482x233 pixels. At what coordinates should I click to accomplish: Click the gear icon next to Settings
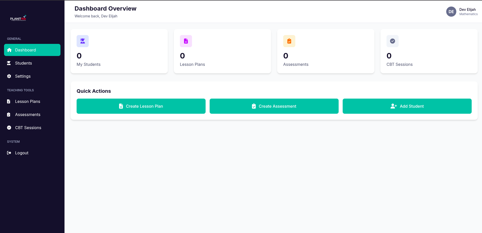[9, 76]
